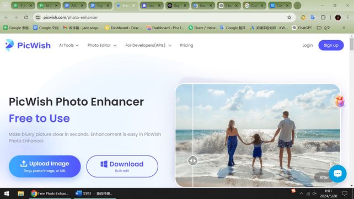The image size is (354, 199).
Task: Click the network icon in system tray
Action: 308,193
